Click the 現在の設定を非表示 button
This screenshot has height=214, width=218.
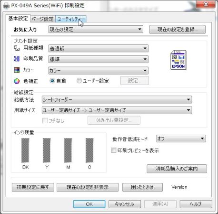pos(88,187)
